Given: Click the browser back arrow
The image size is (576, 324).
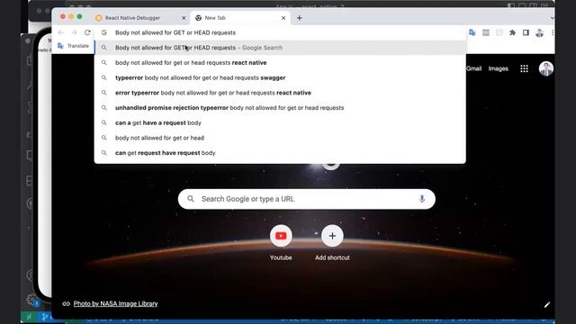Looking at the screenshot, I should [61, 32].
